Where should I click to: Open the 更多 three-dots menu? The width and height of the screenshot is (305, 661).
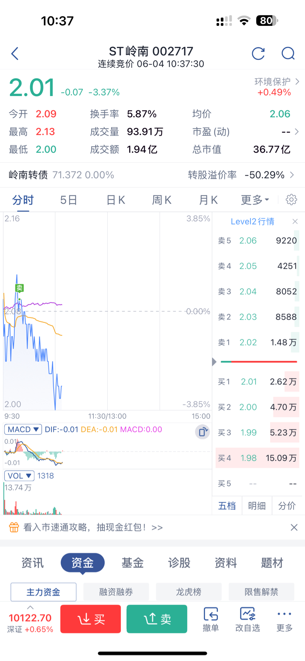(x=284, y=619)
